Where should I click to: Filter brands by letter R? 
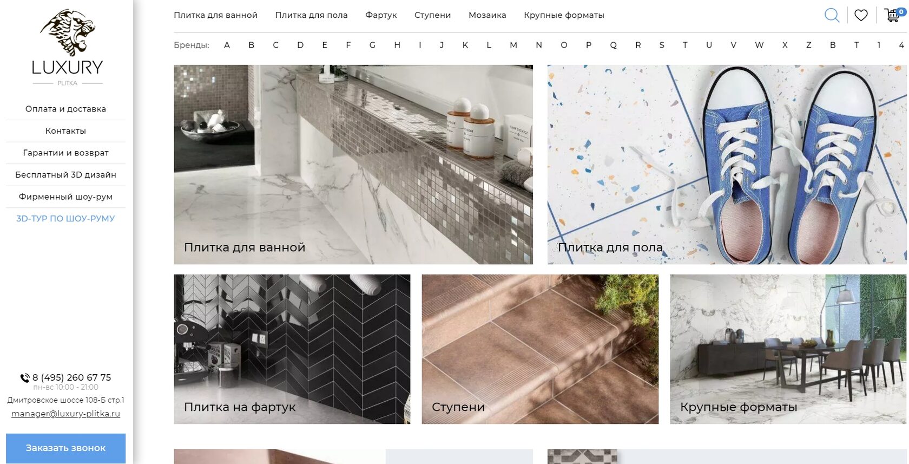(638, 45)
